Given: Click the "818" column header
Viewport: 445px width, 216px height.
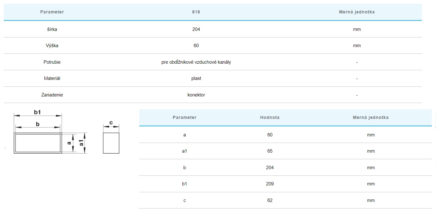Looking at the screenshot, I should coord(196,12).
